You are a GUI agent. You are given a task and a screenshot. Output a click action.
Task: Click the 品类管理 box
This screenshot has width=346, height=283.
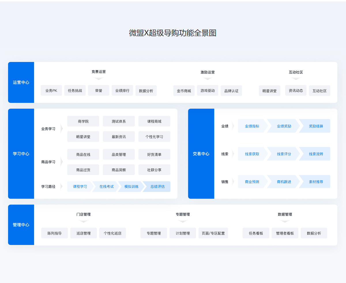(x=119, y=154)
